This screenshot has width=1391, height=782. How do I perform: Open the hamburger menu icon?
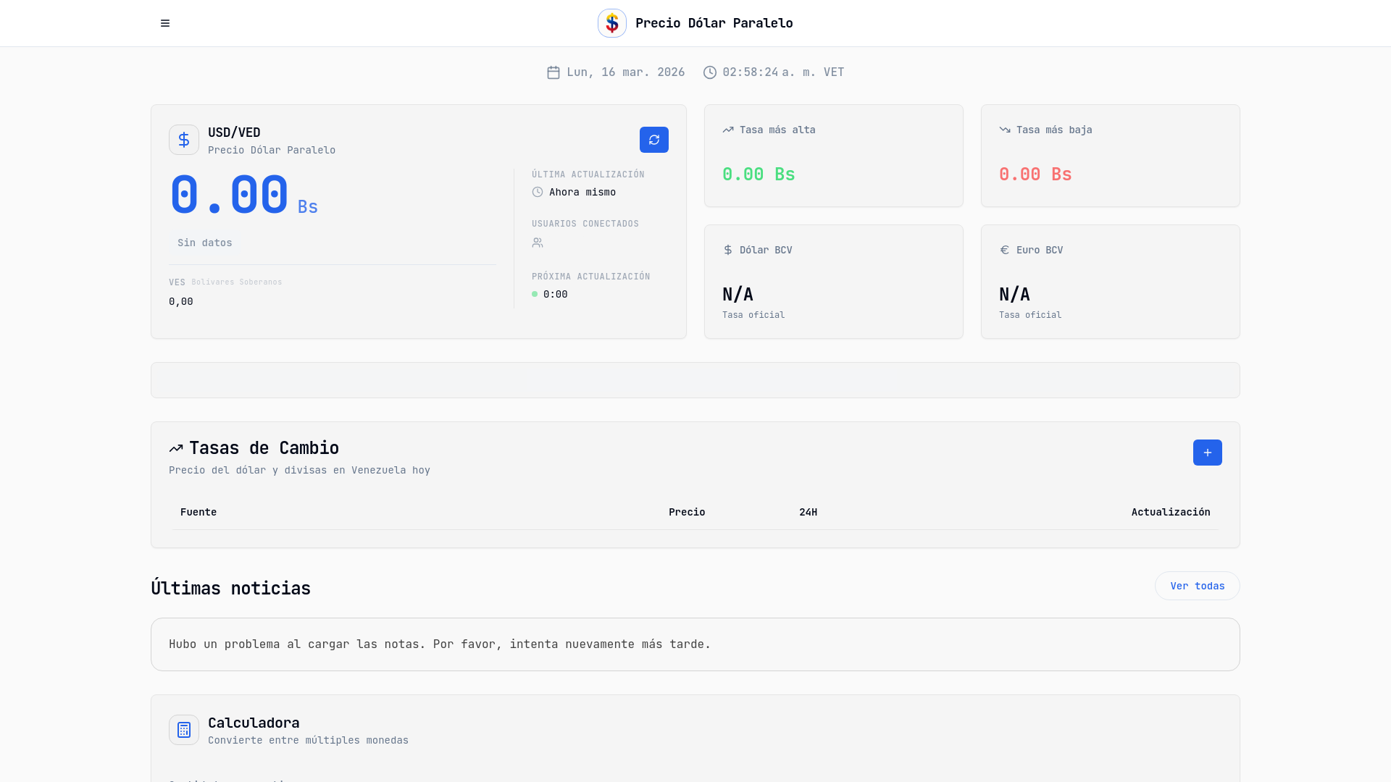(x=165, y=23)
